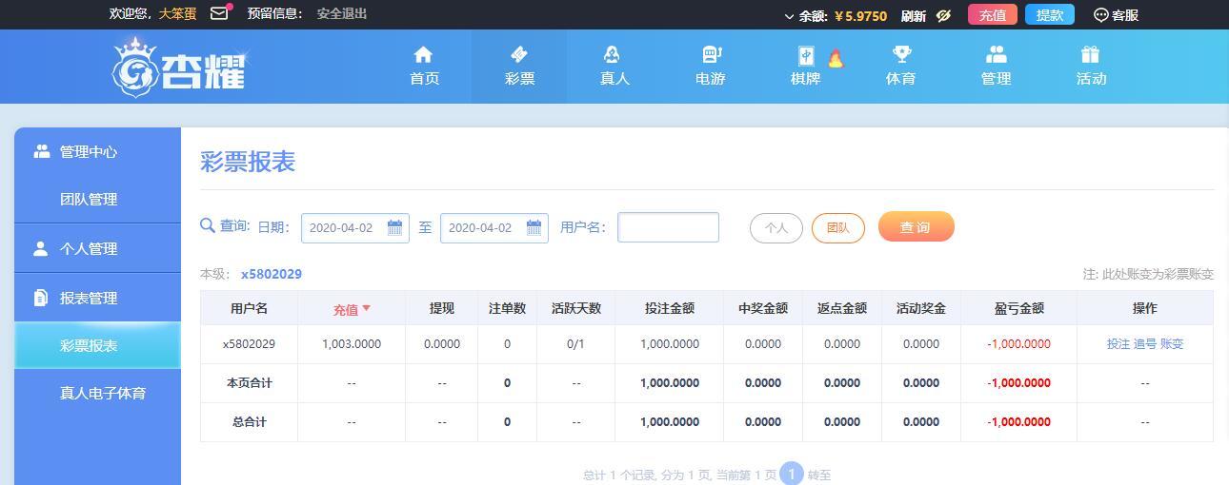
Task: Expand the balance dropdown chevron
Action: 789,16
